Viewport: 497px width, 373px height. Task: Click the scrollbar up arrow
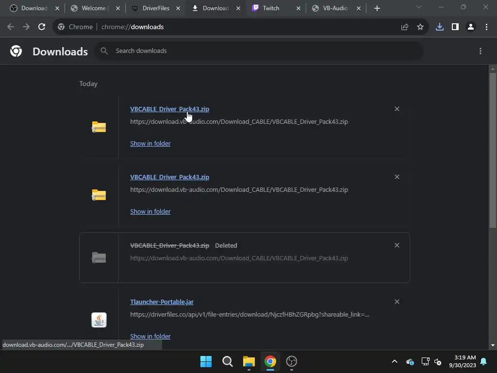(x=493, y=69)
